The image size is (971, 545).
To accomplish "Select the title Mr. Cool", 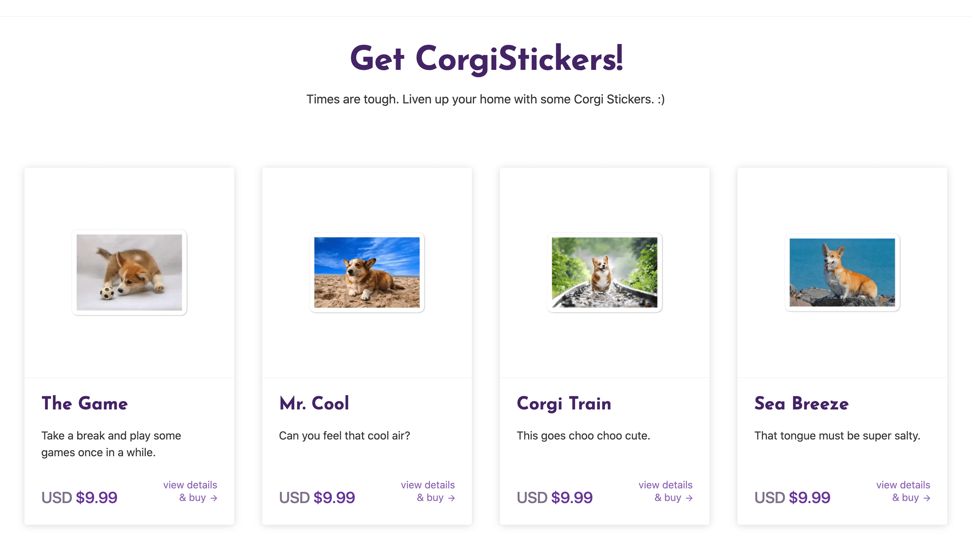I will [x=314, y=403].
